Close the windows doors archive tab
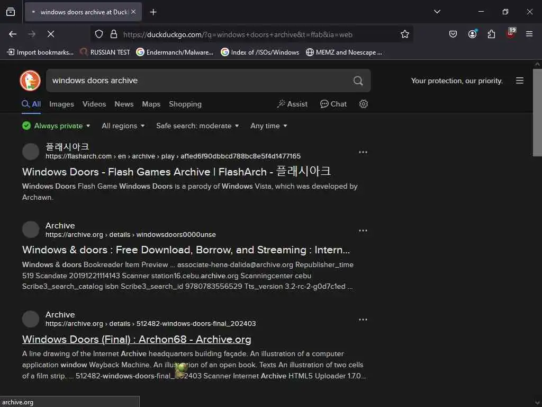The image size is (542, 407). [133, 12]
